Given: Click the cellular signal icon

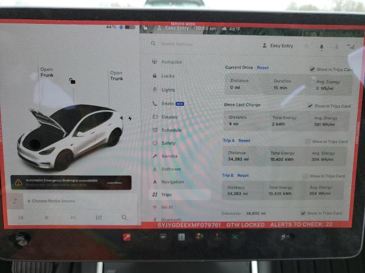Looking at the screenshot, I should [350, 47].
